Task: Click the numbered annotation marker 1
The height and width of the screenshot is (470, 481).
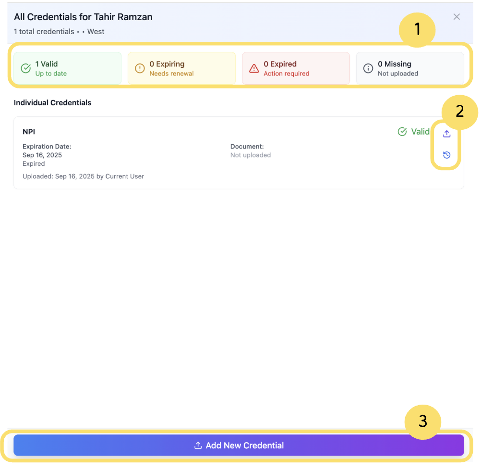Action: (x=417, y=30)
